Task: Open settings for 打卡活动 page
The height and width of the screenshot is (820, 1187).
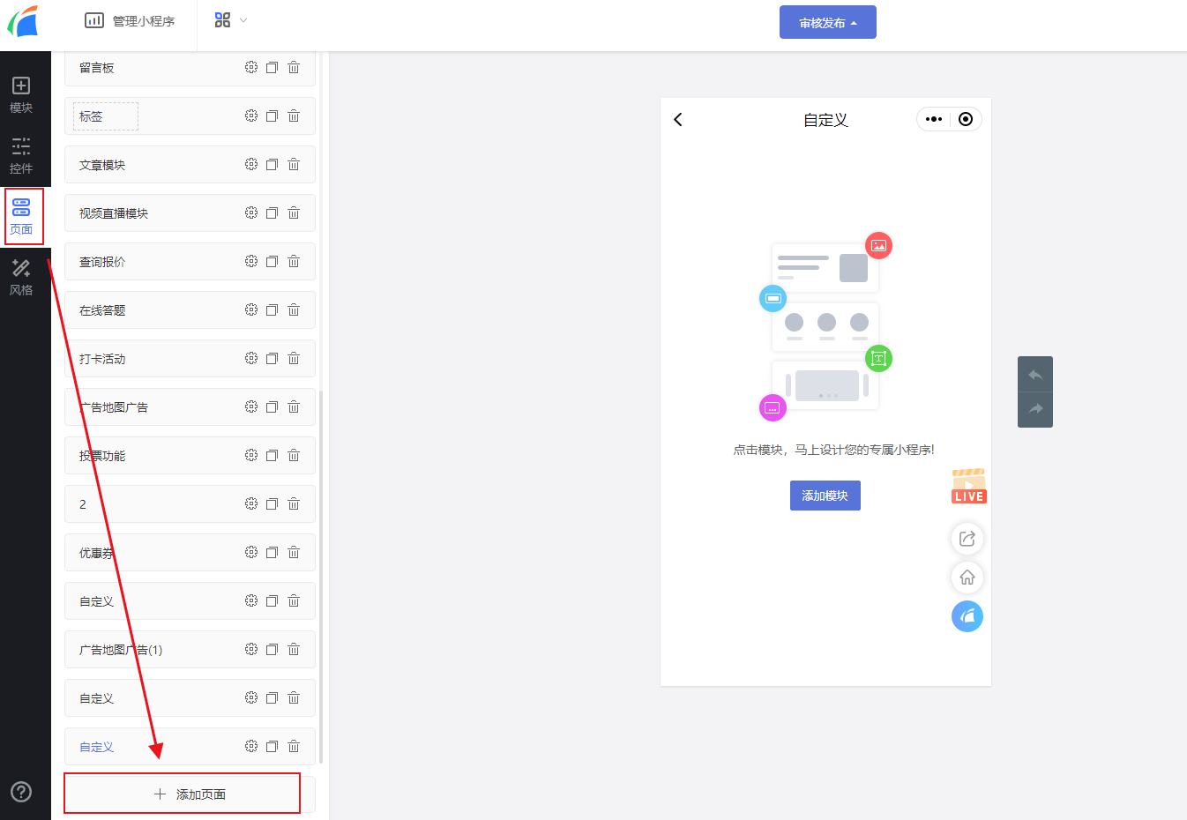Action: (x=251, y=358)
